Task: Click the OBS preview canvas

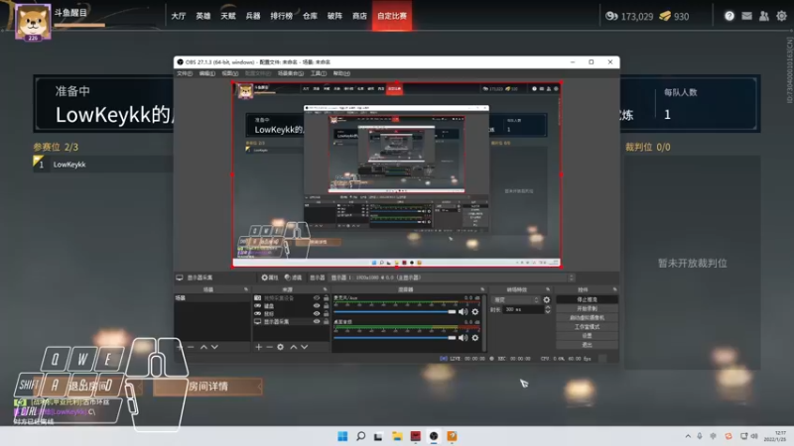Action: point(397,175)
